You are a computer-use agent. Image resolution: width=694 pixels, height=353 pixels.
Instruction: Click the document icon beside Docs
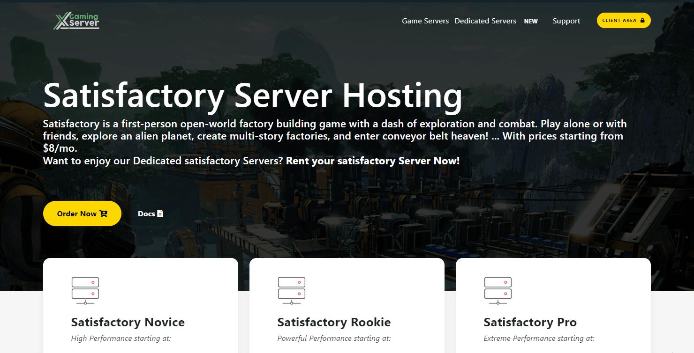pyautogui.click(x=160, y=213)
